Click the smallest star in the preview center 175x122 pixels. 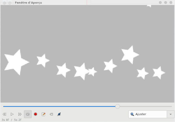click(x=92, y=71)
